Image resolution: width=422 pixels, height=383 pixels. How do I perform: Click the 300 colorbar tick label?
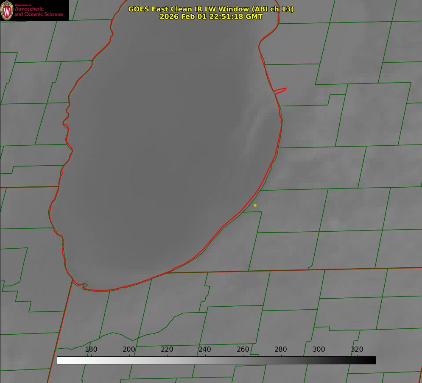(319, 349)
